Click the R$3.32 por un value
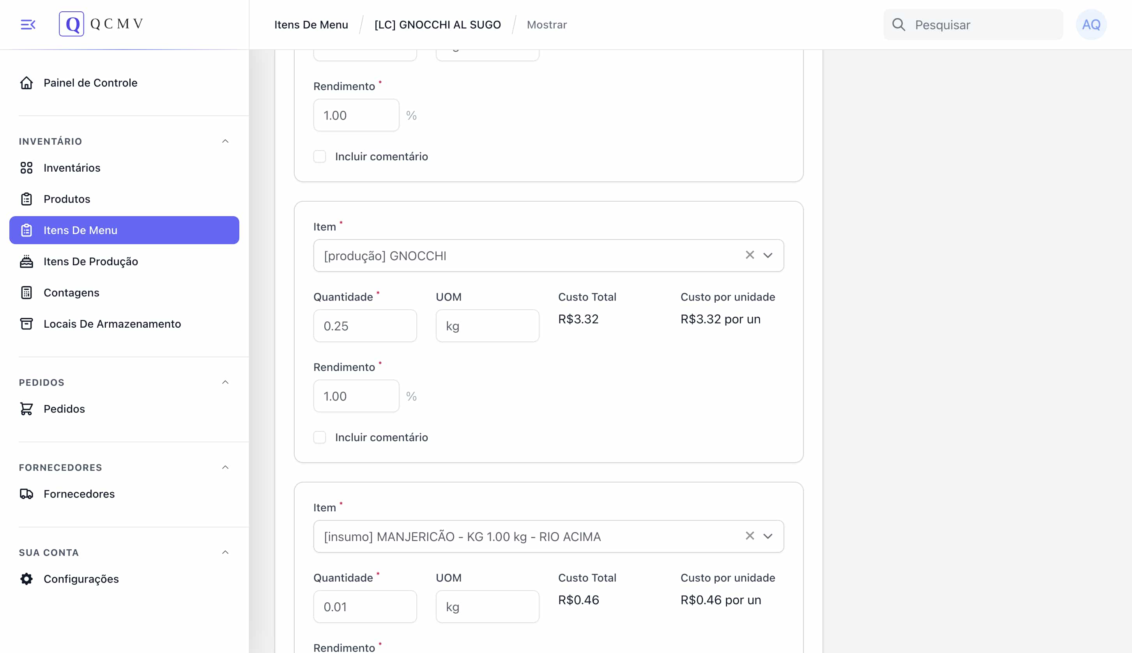Image resolution: width=1132 pixels, height=653 pixels. (720, 319)
